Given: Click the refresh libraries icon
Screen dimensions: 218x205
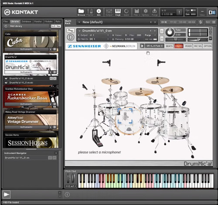Looking at the screenshot, I should click(6, 26).
